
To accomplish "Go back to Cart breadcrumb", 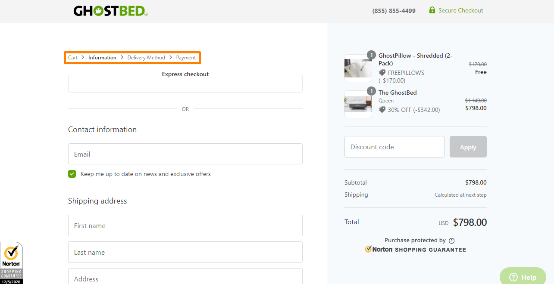I will pyautogui.click(x=73, y=58).
